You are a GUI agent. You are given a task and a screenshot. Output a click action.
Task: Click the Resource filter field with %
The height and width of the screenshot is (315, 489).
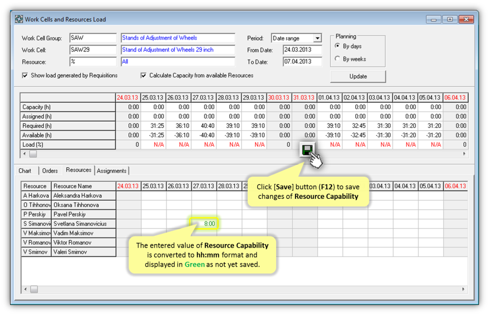[93, 61]
